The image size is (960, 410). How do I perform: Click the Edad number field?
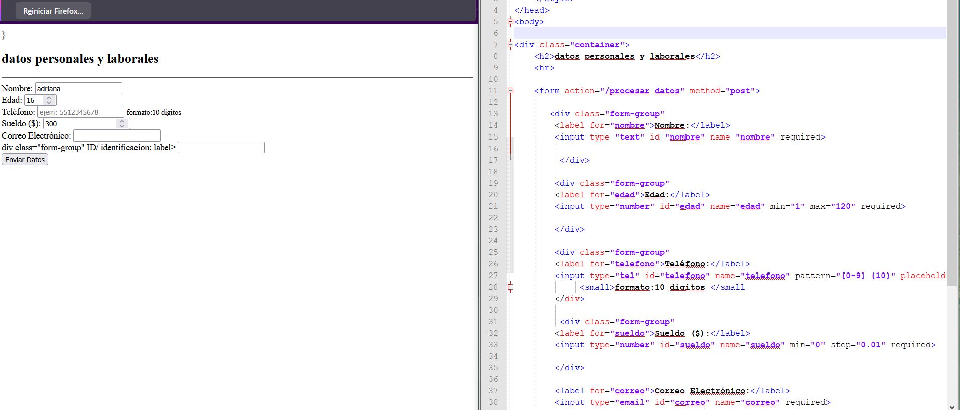pyautogui.click(x=34, y=100)
